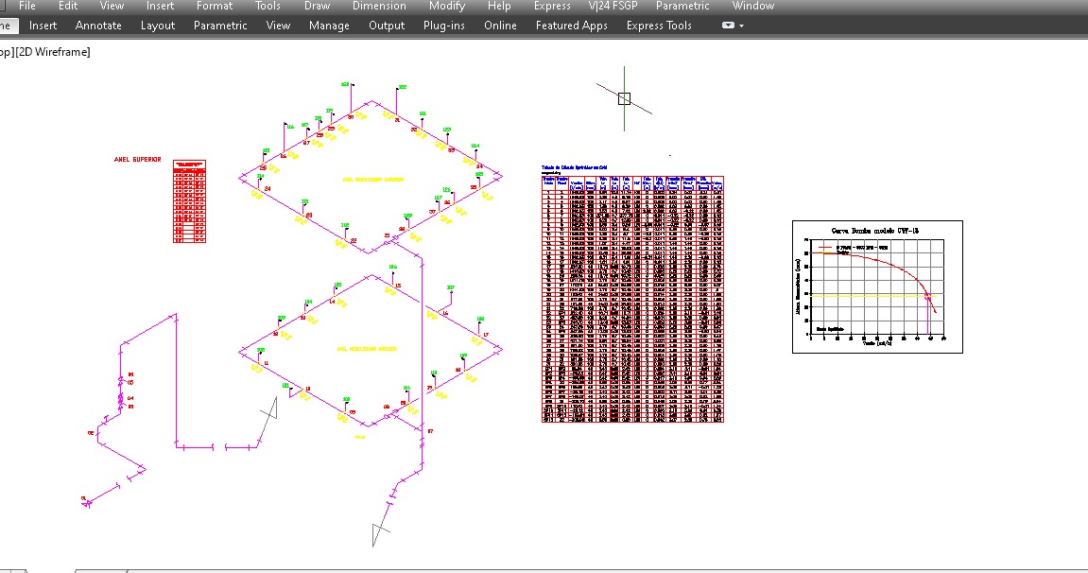Viewport: 1088px width, 573px height.
Task: Switch to the Plug-ins ribbon tab
Action: coord(444,26)
